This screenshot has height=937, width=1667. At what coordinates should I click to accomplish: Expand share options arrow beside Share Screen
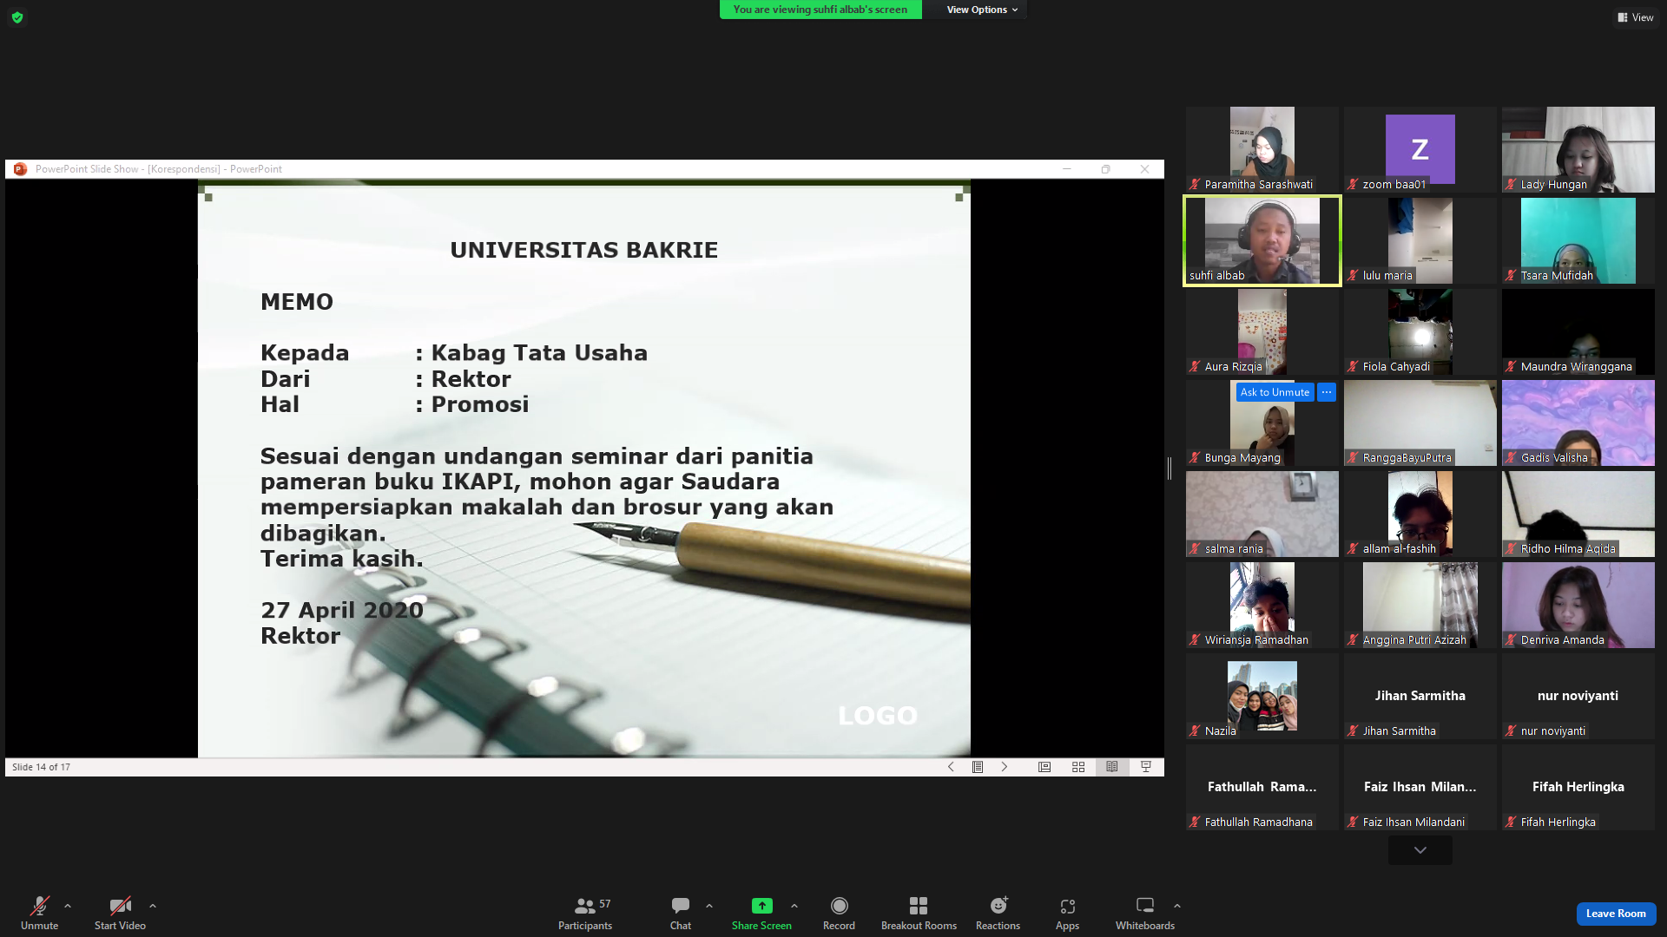794,906
